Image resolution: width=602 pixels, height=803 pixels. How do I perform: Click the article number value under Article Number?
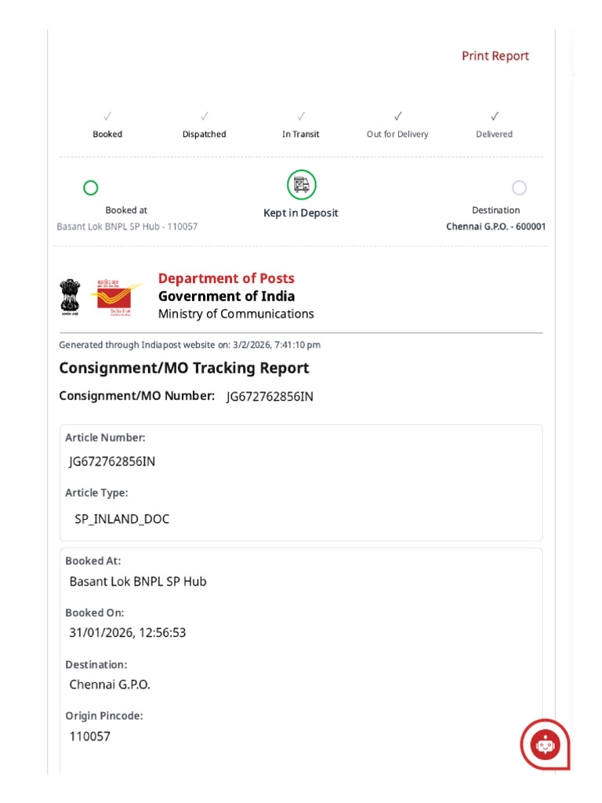pos(112,461)
